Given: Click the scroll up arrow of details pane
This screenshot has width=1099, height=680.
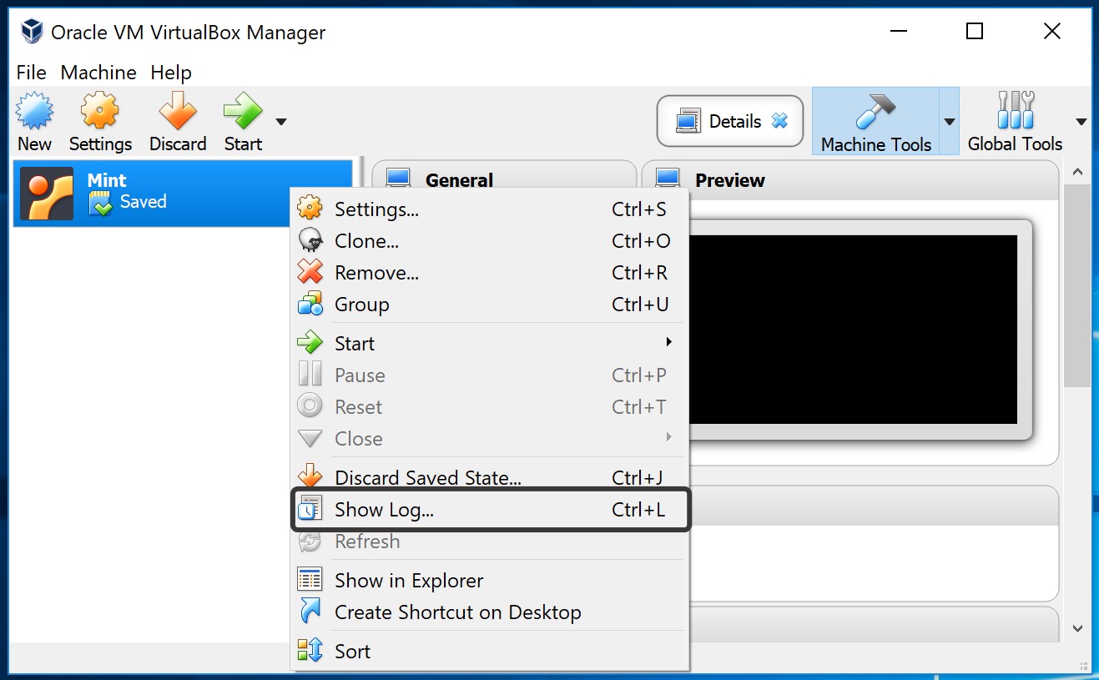Looking at the screenshot, I should (1077, 172).
